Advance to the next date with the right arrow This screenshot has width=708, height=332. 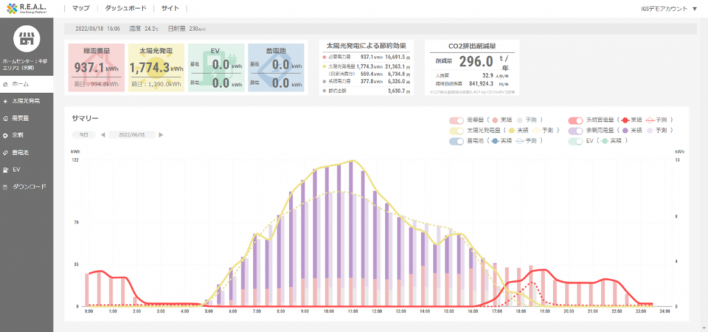tap(161, 135)
